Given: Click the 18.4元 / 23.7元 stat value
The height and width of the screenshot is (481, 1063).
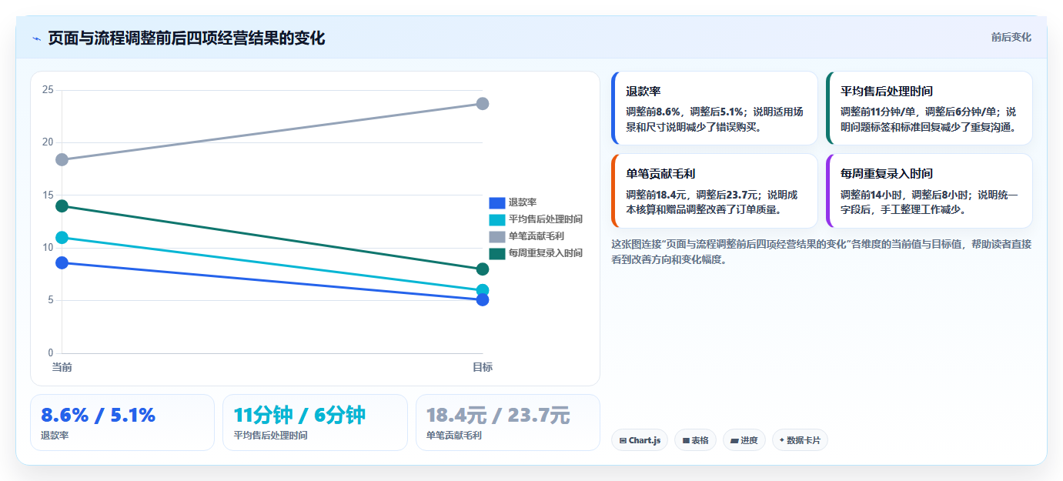Looking at the screenshot, I should click(x=498, y=416).
